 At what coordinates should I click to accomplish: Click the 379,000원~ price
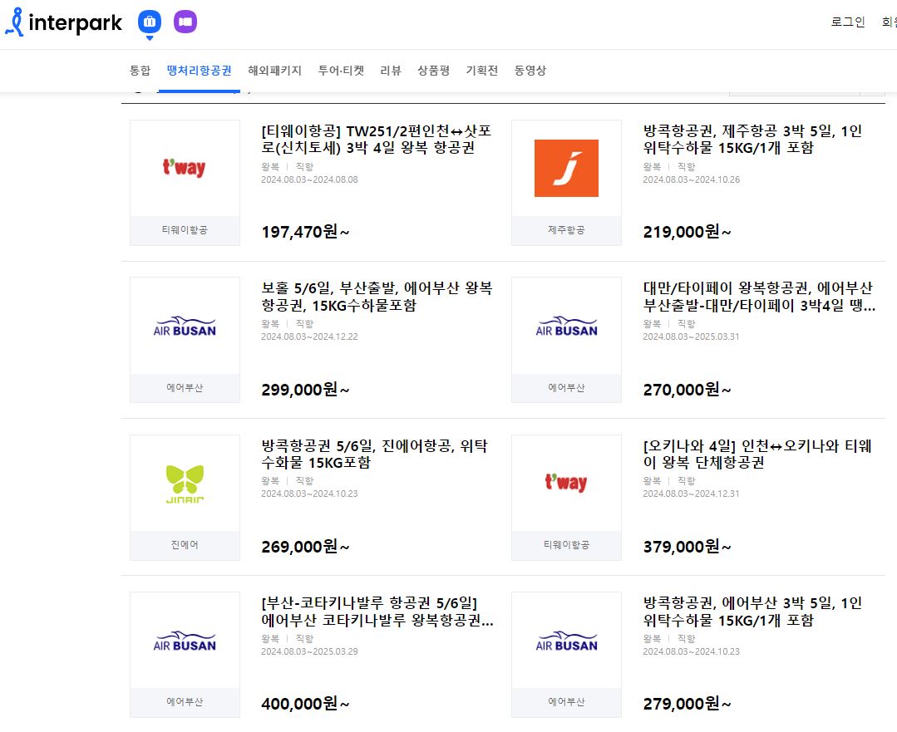[x=687, y=547]
